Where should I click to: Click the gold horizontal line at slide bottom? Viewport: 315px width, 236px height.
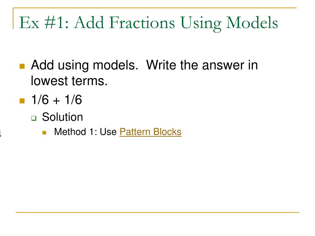157,212
